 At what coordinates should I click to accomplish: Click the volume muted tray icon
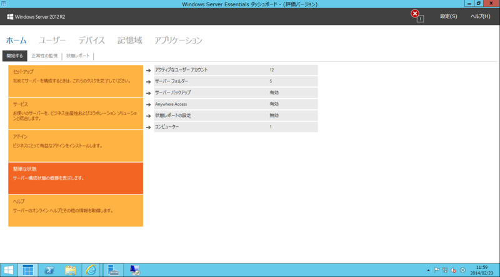pos(454,270)
